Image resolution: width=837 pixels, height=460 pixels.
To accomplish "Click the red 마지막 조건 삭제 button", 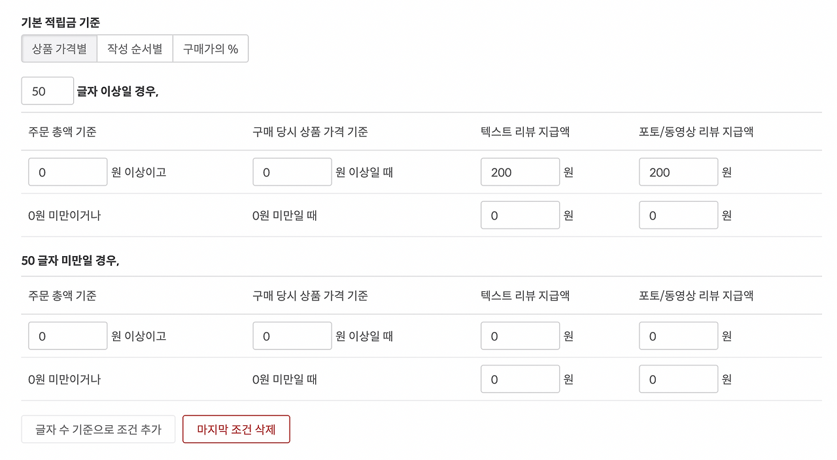I will point(236,429).
